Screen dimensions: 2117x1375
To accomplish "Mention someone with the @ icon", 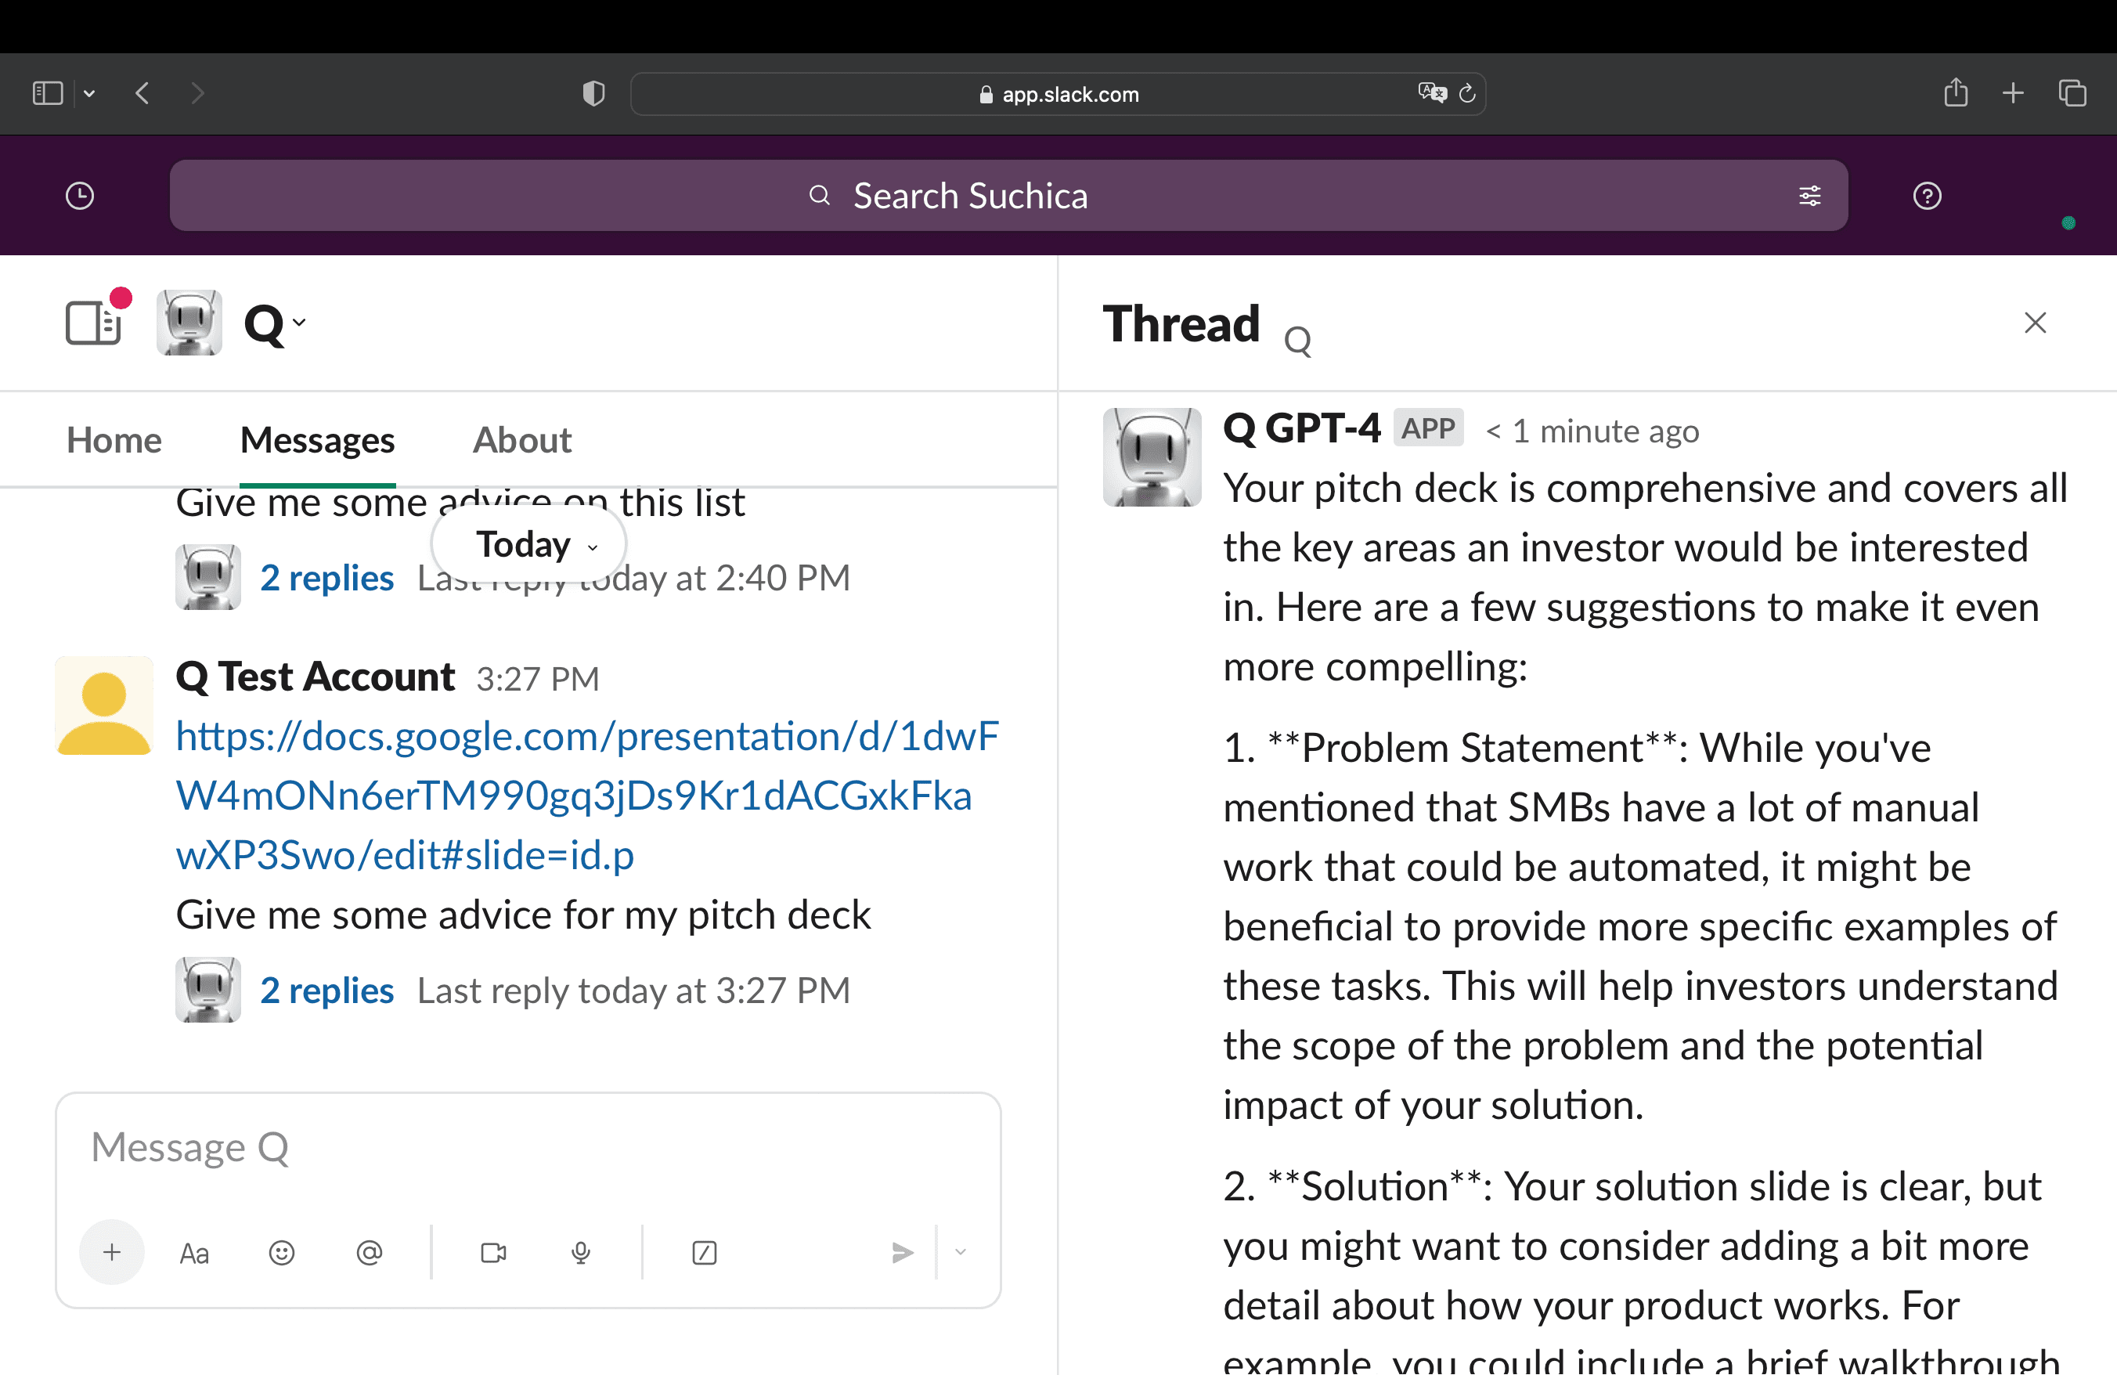I will click(370, 1251).
